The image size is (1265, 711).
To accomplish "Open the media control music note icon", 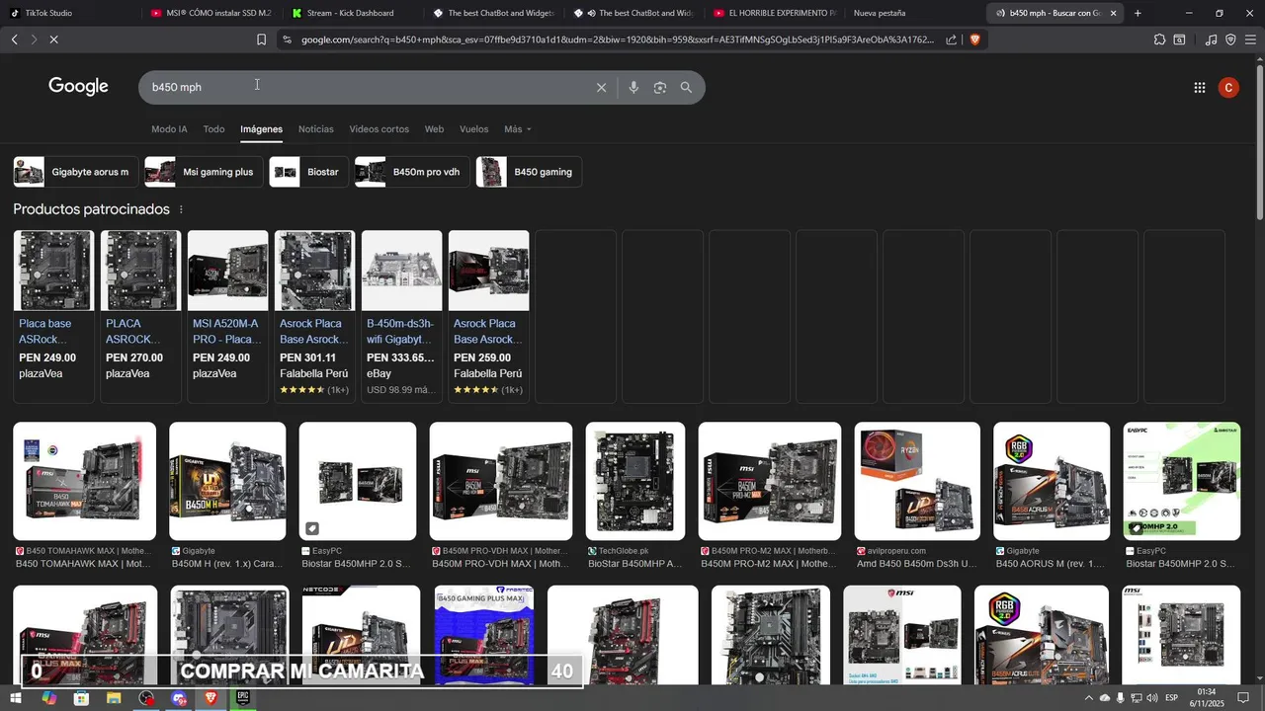I will (x=1212, y=39).
